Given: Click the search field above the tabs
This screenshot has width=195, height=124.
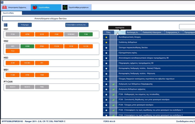Looking at the screenshot, I should click(x=187, y=27).
